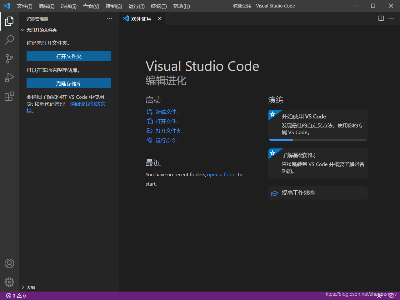Open the 查看(V) menu
This screenshot has height=300, width=400.
point(91,6)
